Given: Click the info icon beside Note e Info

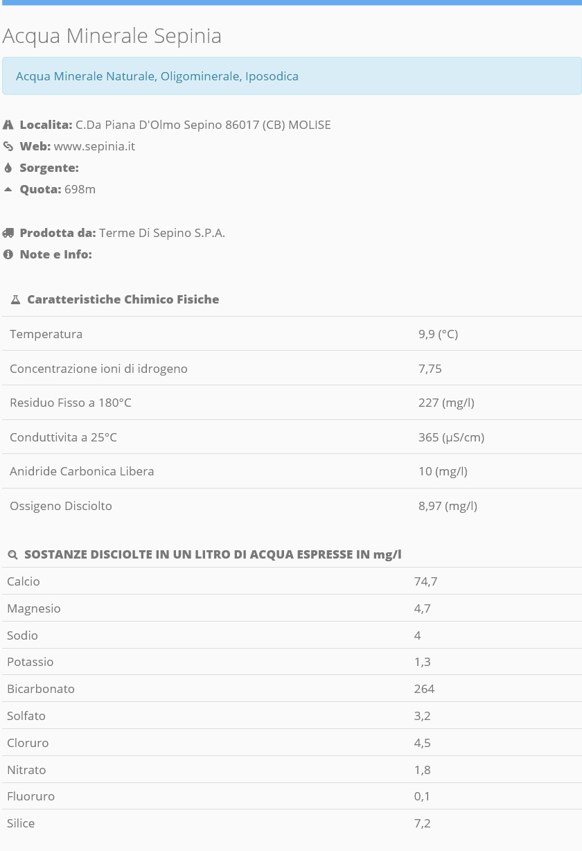Looking at the screenshot, I should pyautogui.click(x=8, y=254).
